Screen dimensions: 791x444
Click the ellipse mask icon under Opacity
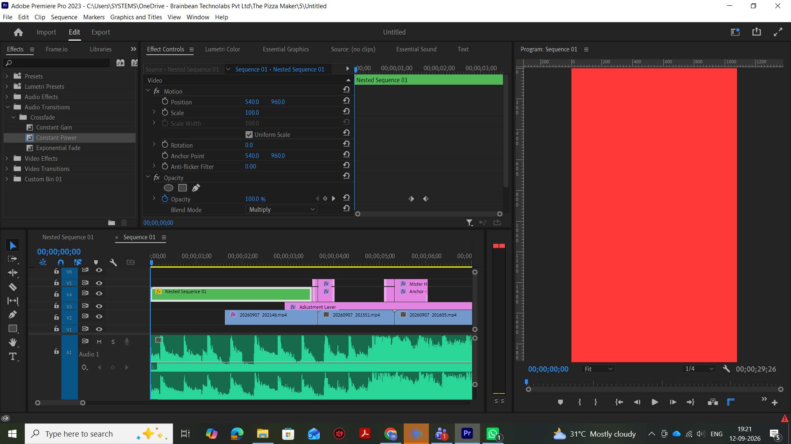(168, 188)
